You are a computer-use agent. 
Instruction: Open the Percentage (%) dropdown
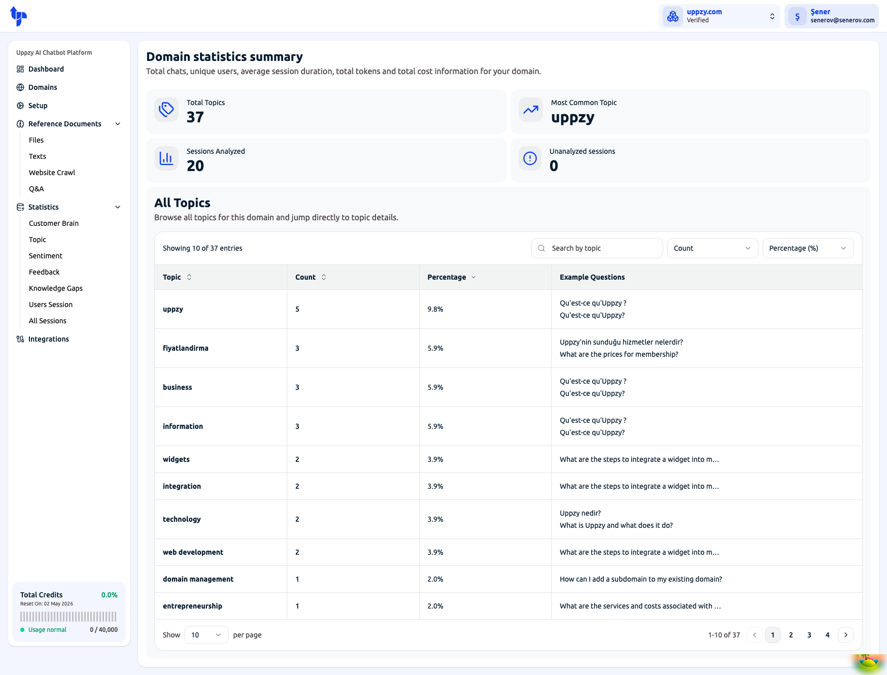(808, 248)
